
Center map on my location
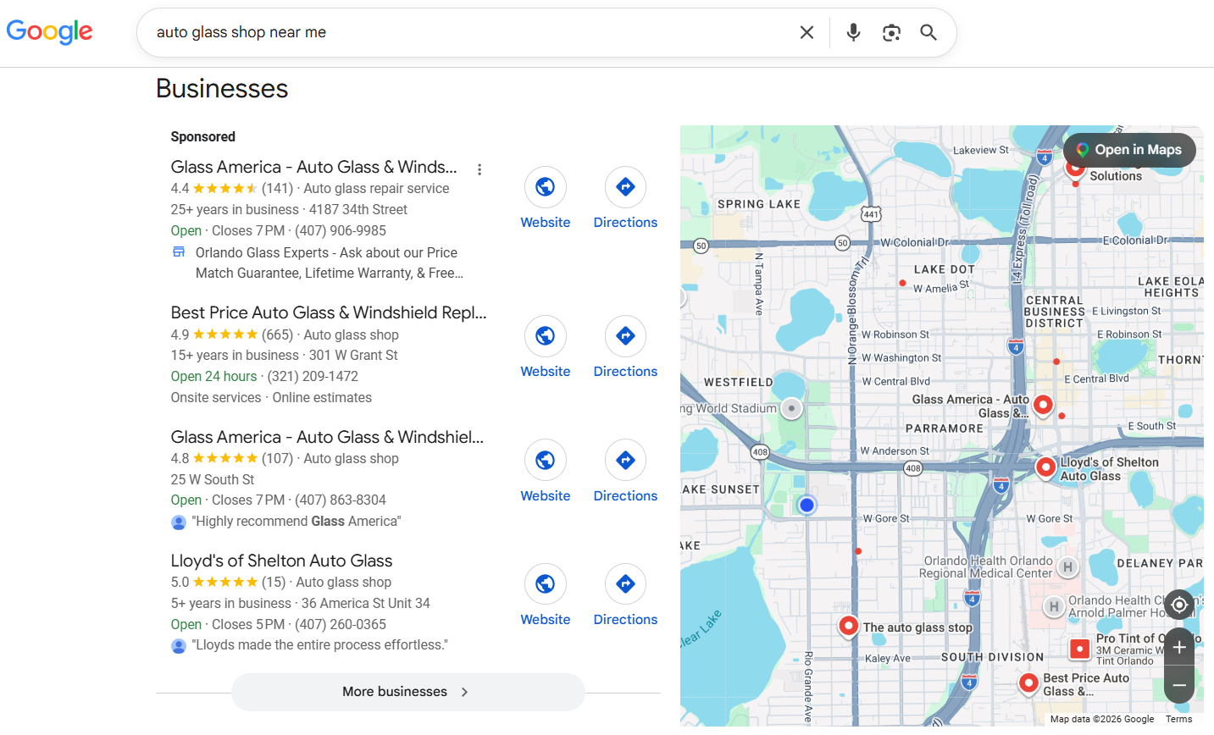(1178, 605)
